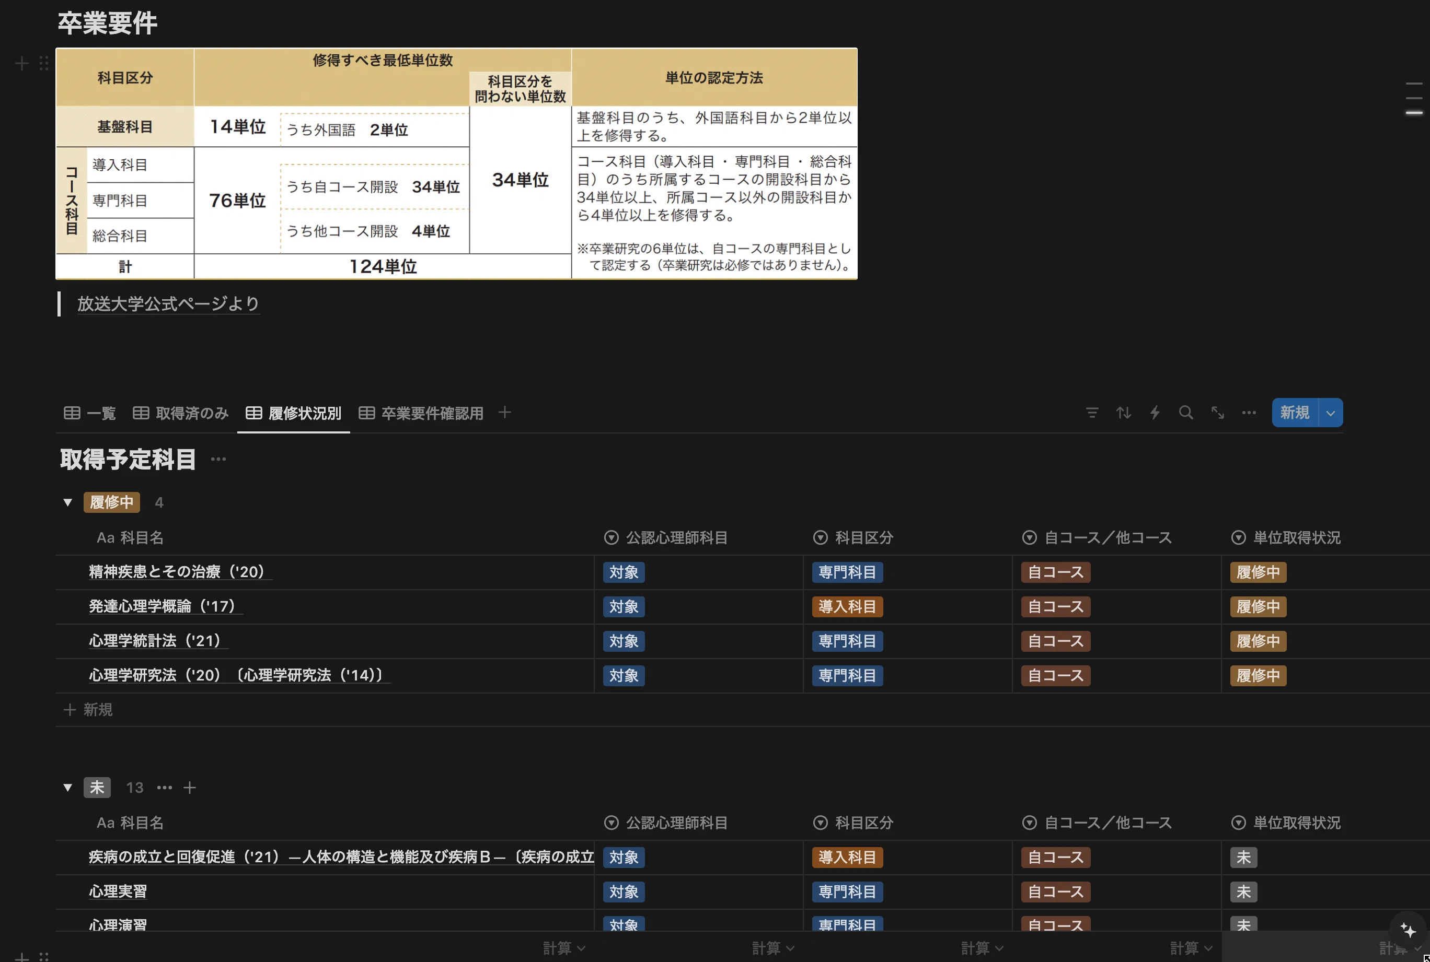
Task: Open the 心理実習 entry
Action: (x=118, y=891)
